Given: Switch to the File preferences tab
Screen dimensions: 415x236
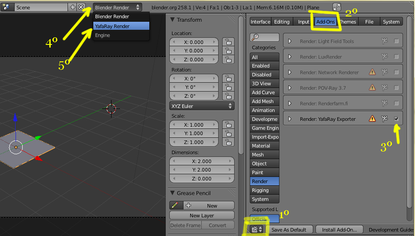Looking at the screenshot, I should 369,22.
